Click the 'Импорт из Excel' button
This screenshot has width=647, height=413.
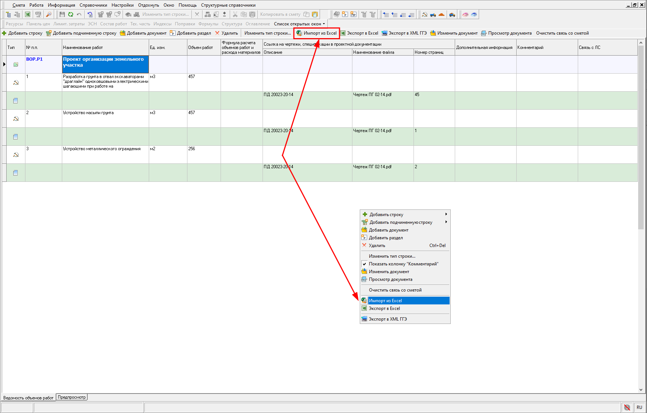[317, 33]
